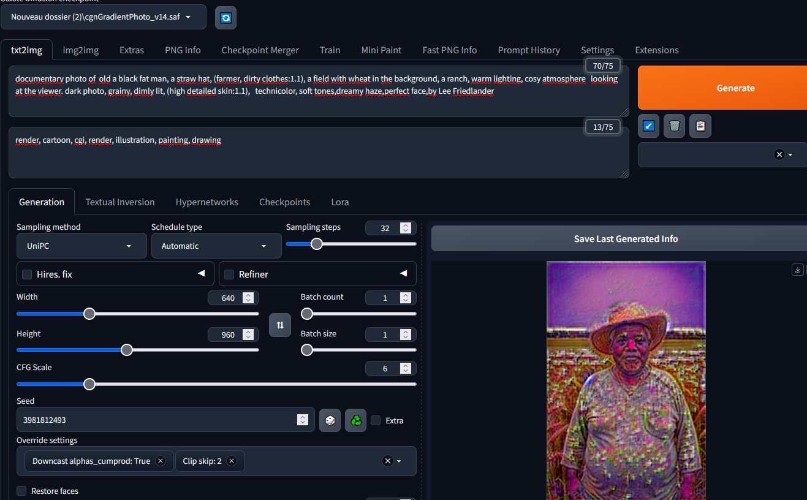This screenshot has height=500, width=807.
Task: Click Save Last Generated Info button
Action: click(619, 238)
